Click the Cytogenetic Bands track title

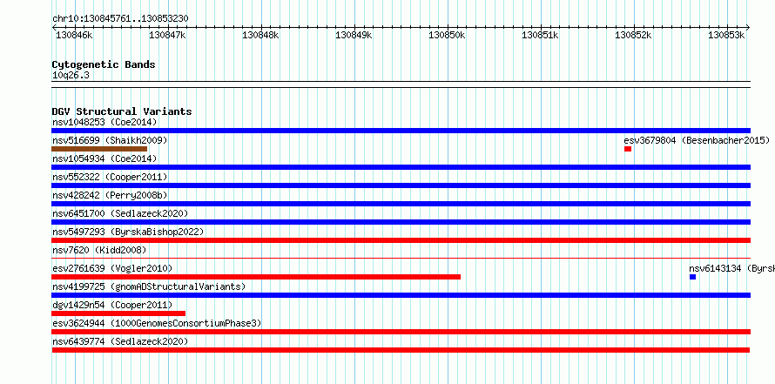point(104,64)
